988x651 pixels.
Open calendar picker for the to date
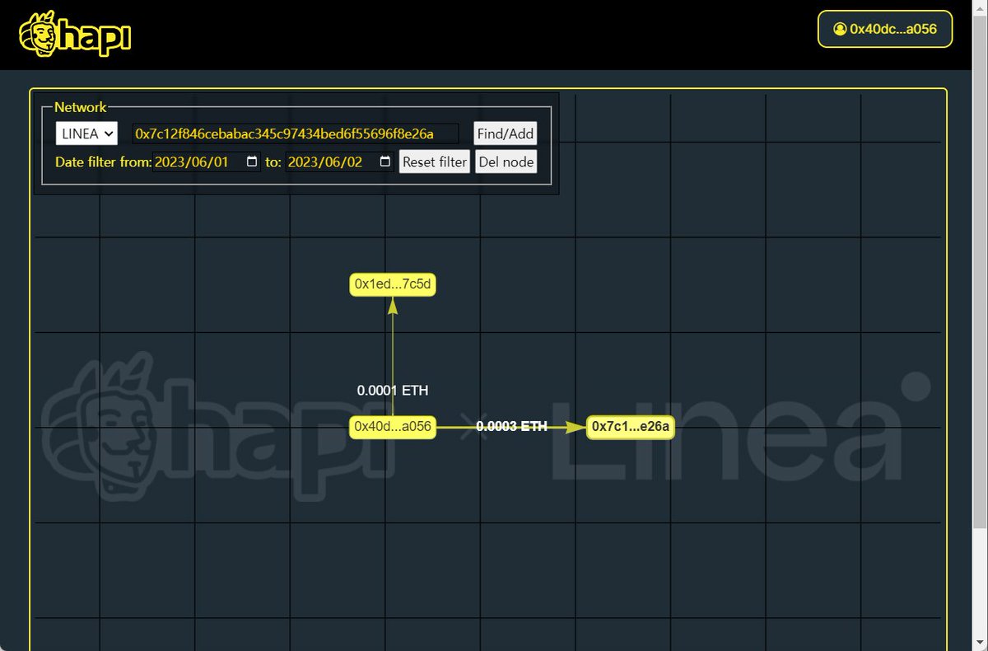point(385,162)
